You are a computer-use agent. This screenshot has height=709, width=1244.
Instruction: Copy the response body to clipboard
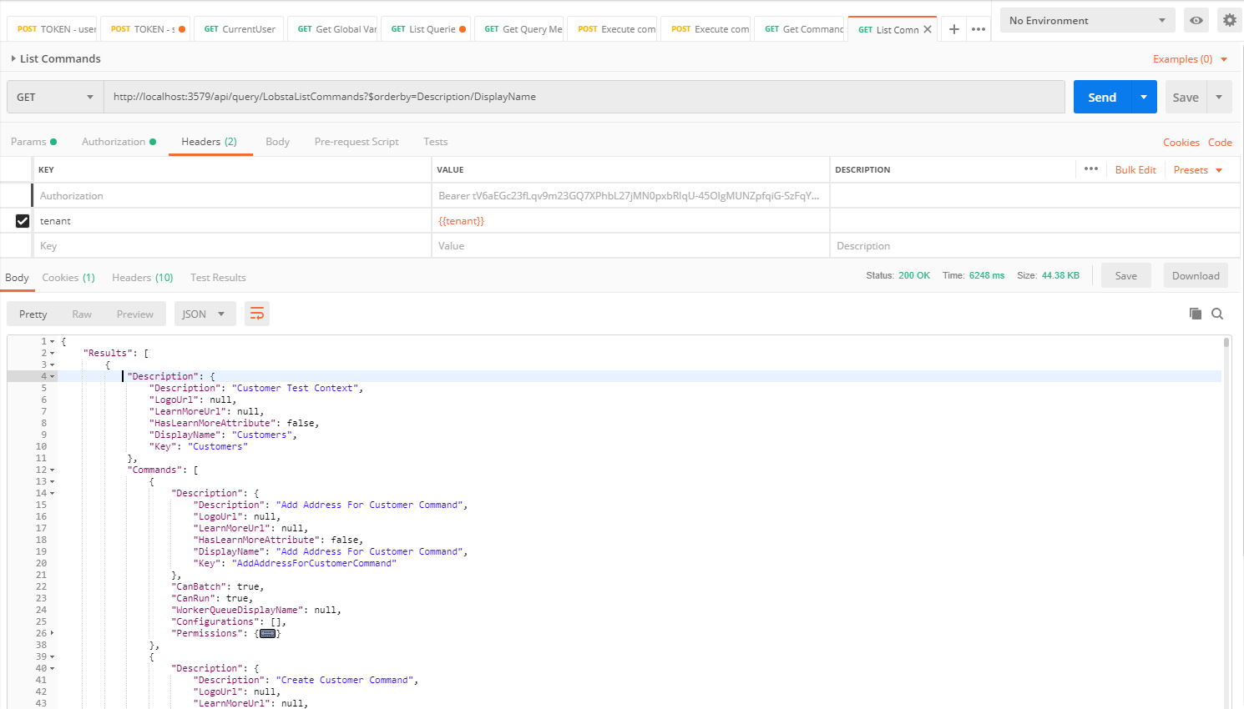click(1196, 314)
